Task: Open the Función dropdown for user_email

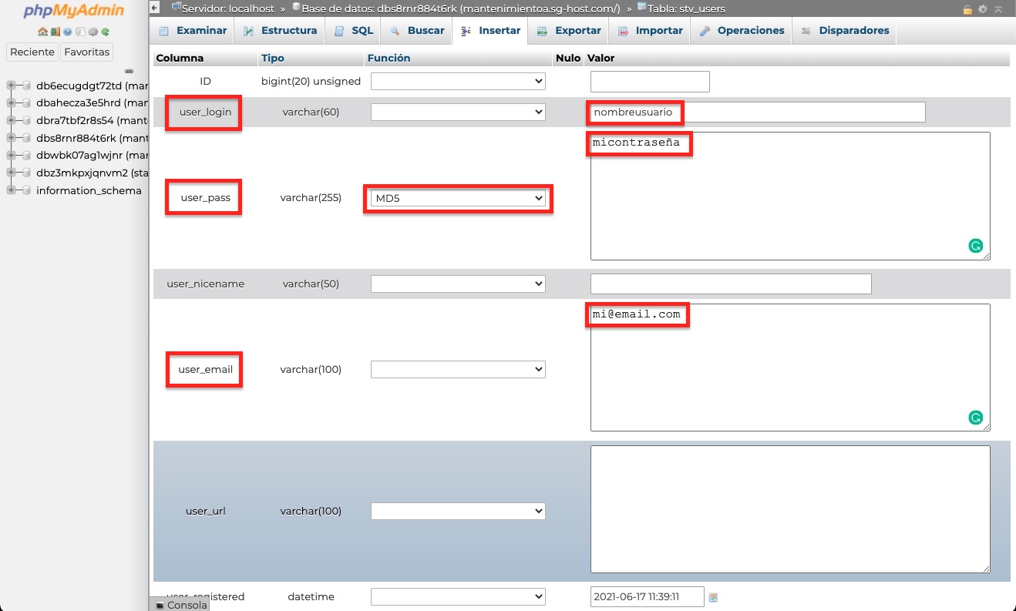Action: coord(457,369)
